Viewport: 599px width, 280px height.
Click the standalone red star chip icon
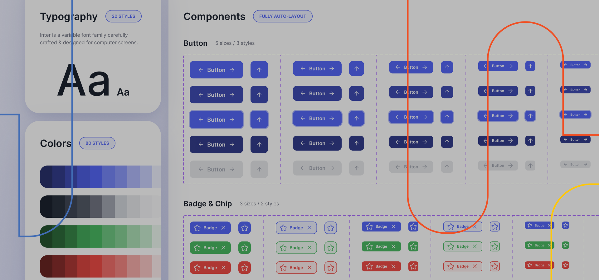[x=245, y=268]
